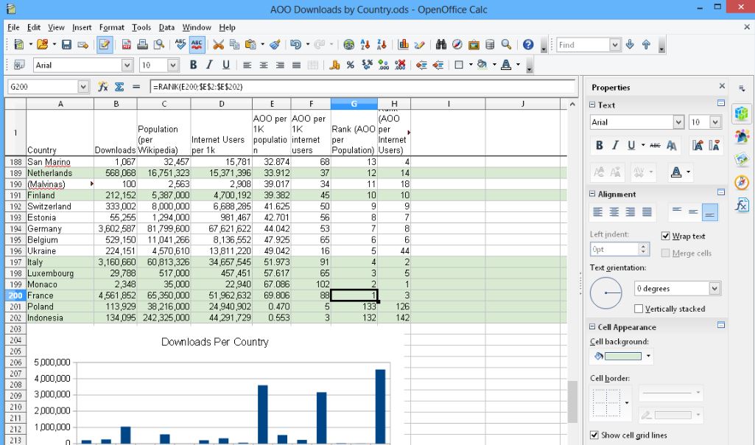Open the Format menu
755x445 pixels.
[x=112, y=27]
